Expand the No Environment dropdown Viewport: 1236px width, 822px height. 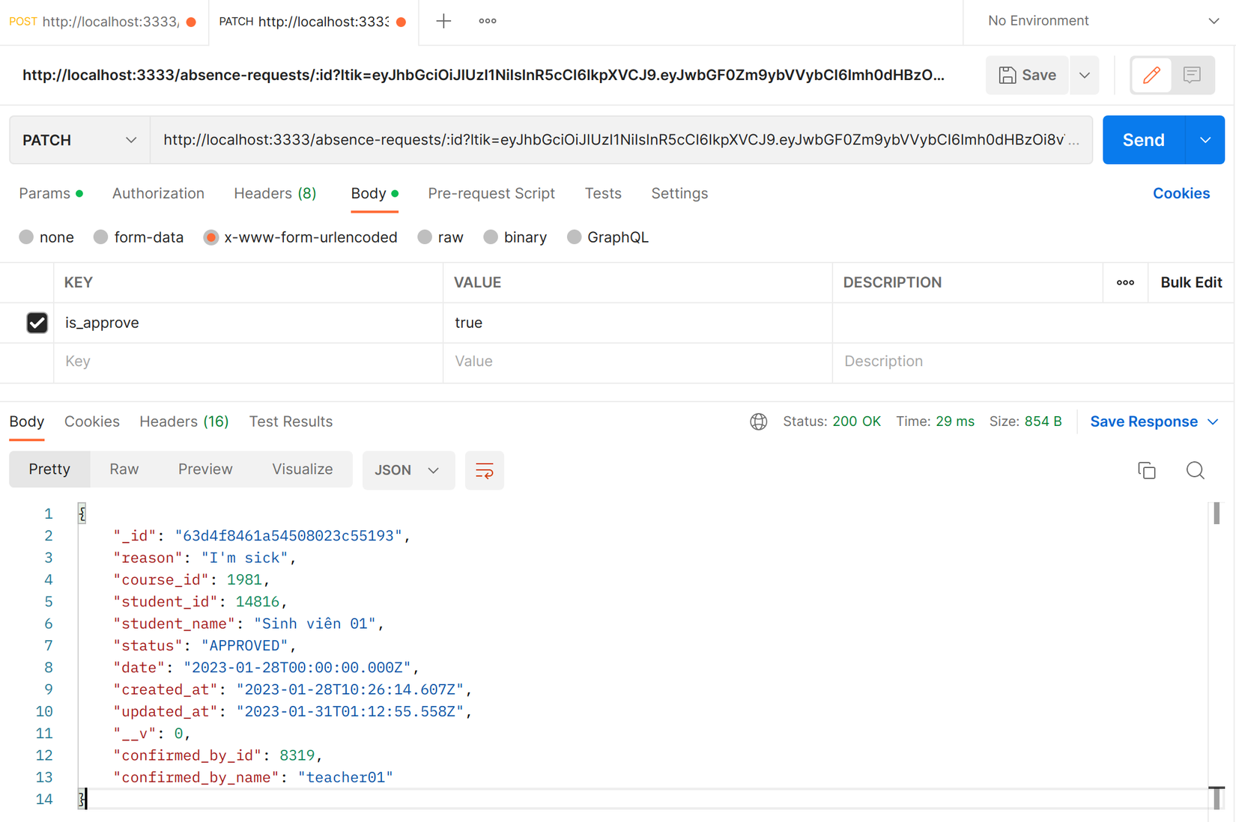1103,21
